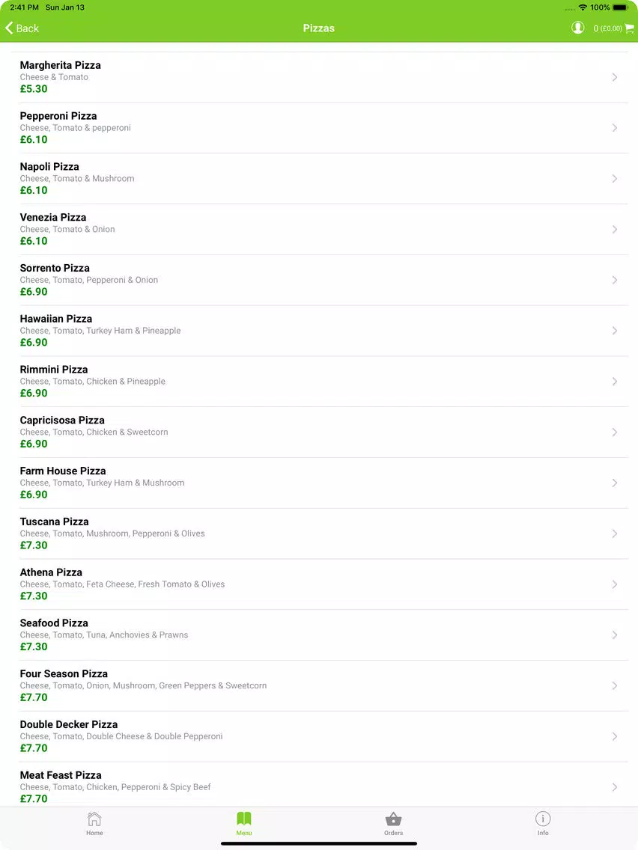Screen dimensions: 638x850
Task: Expand Seafood Pizza chevron arrow
Action: coord(615,635)
